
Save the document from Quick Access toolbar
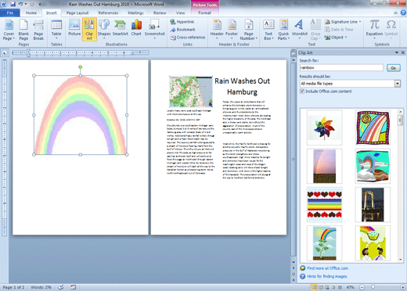(13, 4)
